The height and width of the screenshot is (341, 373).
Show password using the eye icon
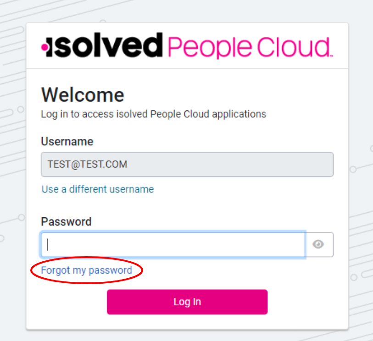click(318, 244)
